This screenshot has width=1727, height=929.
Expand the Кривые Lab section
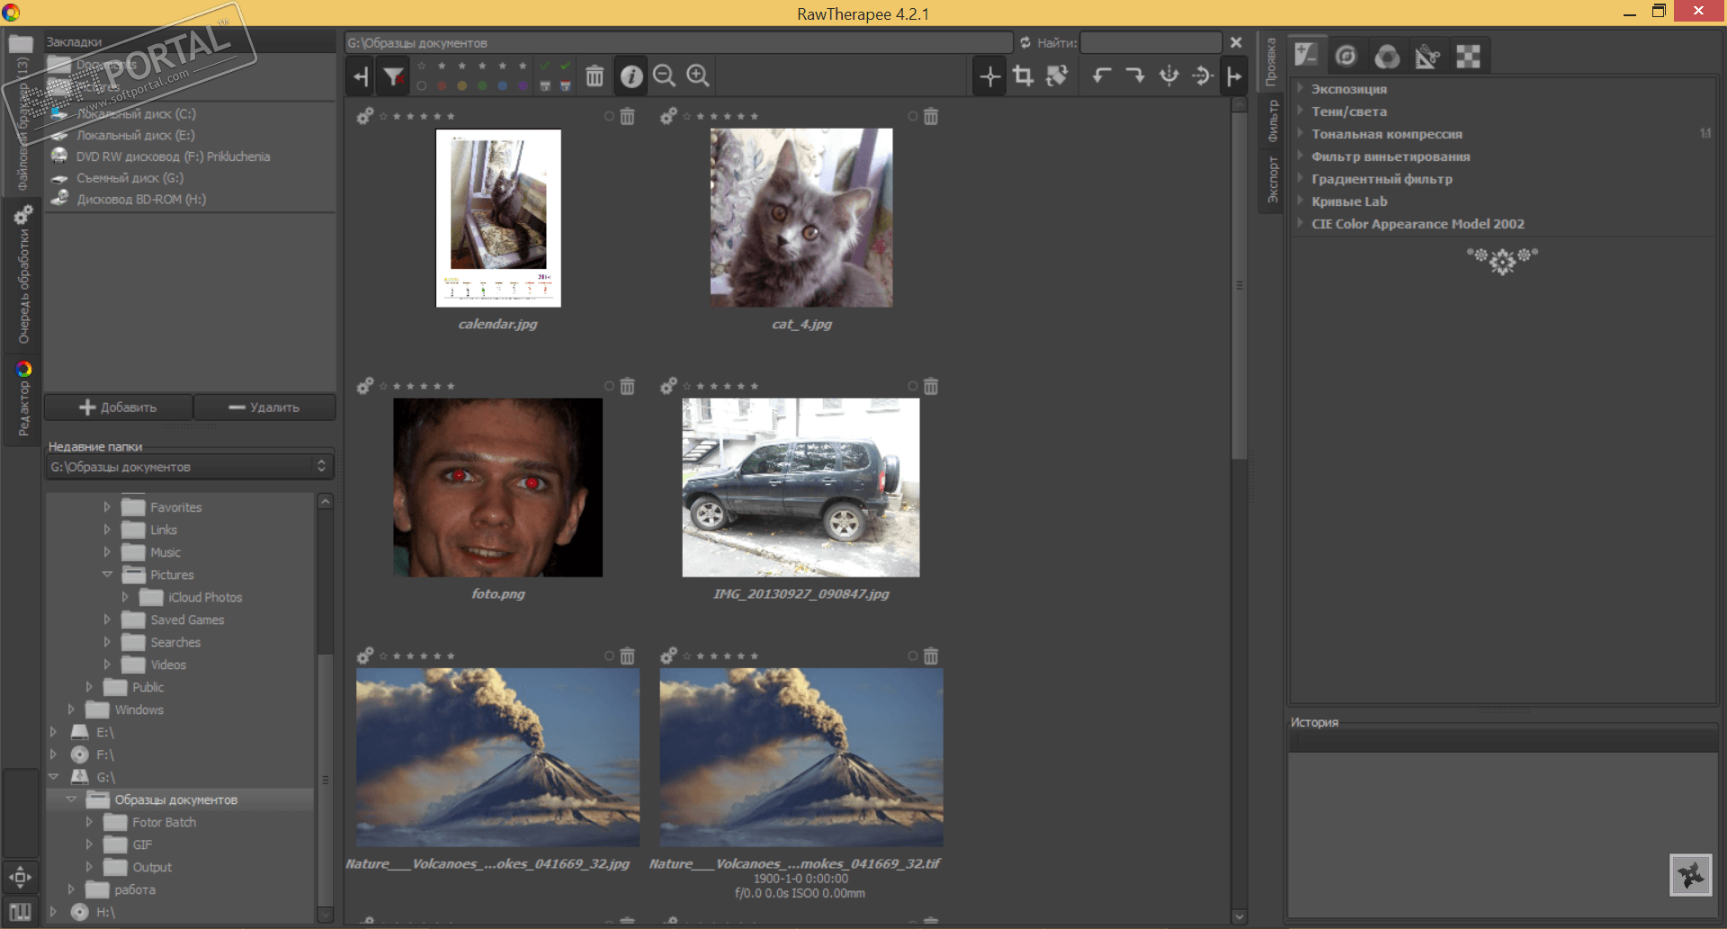coord(1348,201)
